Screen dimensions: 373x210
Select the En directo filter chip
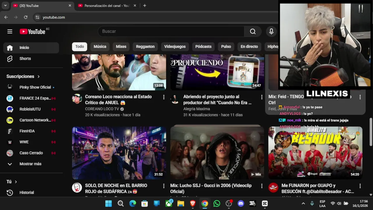[249, 47]
